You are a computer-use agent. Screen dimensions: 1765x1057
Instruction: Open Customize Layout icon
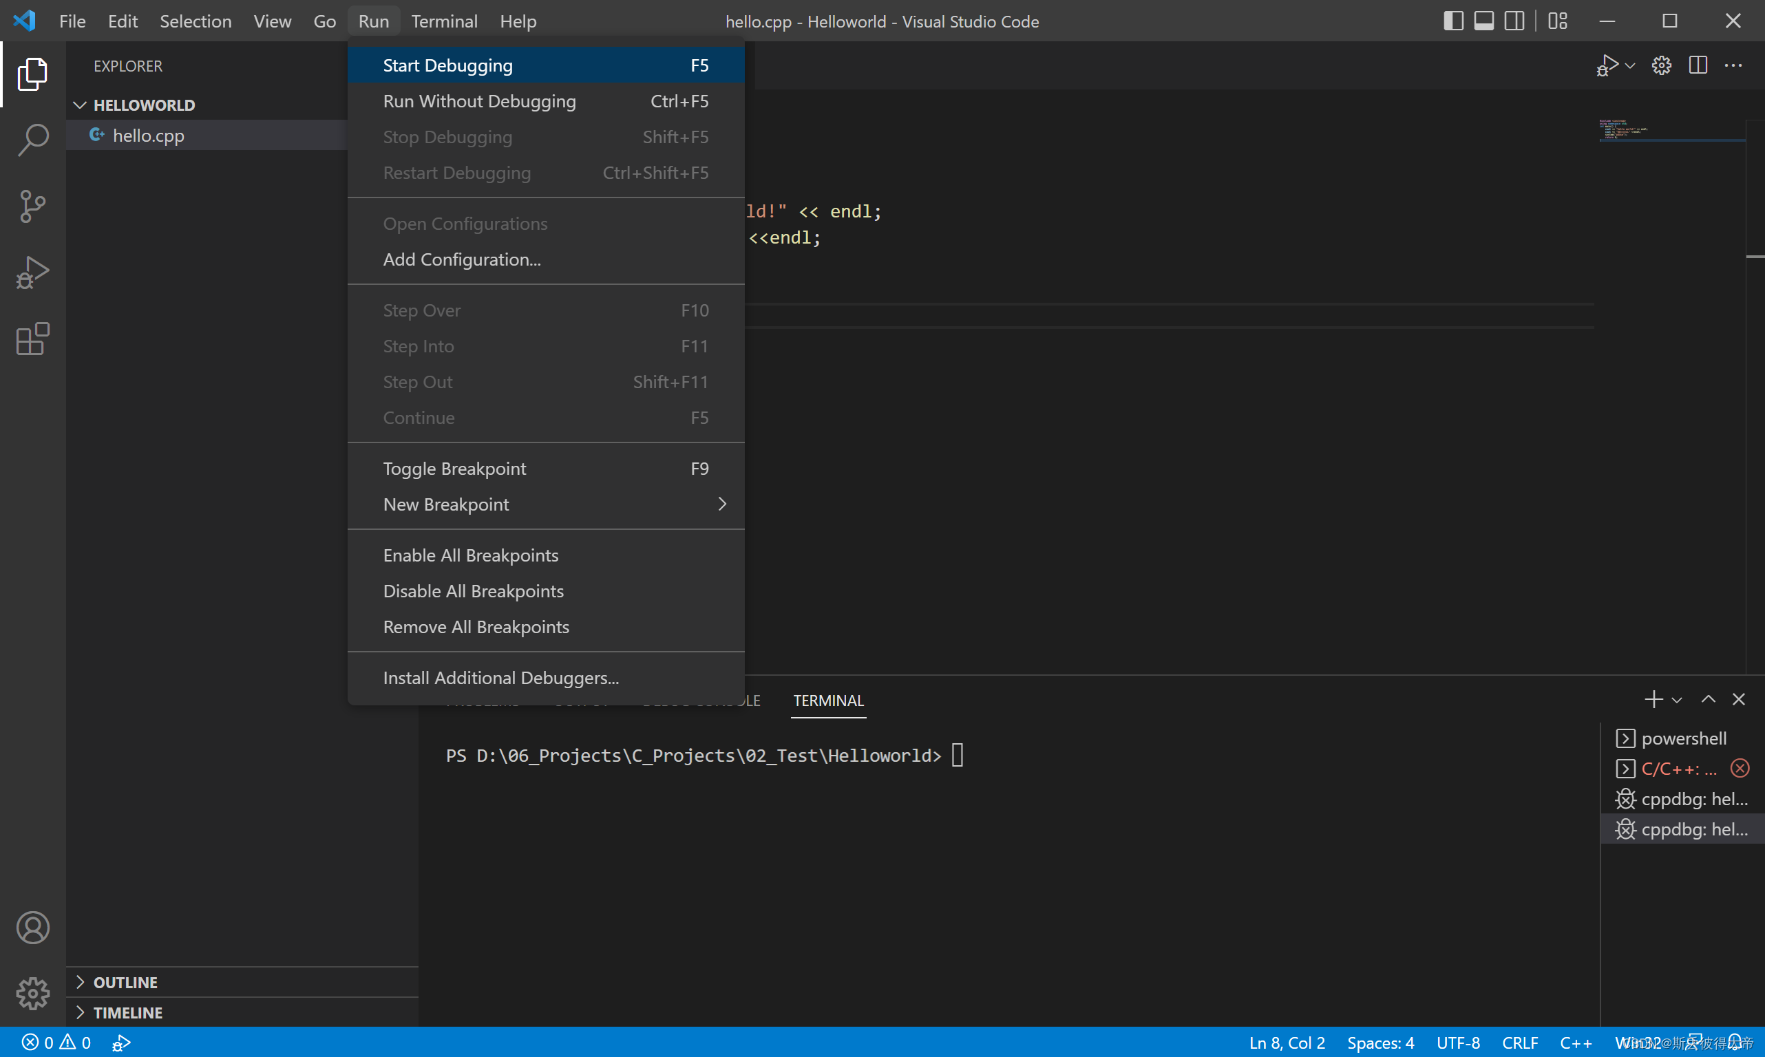coord(1558,21)
